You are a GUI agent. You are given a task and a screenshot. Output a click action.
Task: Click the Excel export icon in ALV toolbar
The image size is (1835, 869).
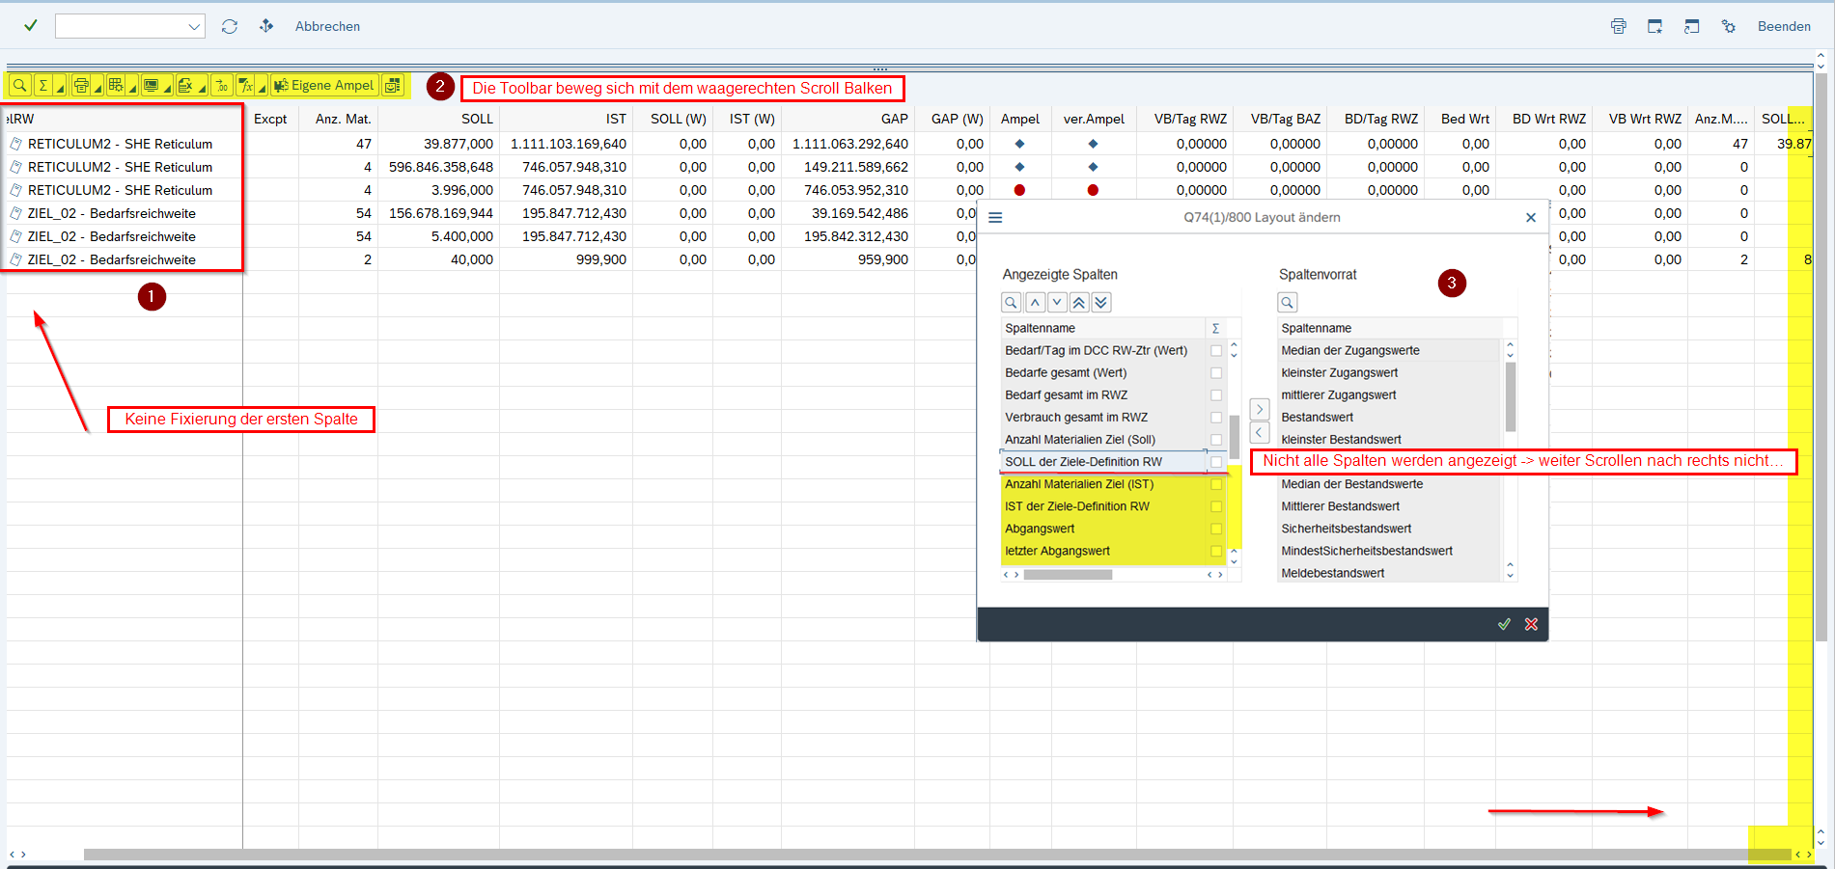[185, 86]
